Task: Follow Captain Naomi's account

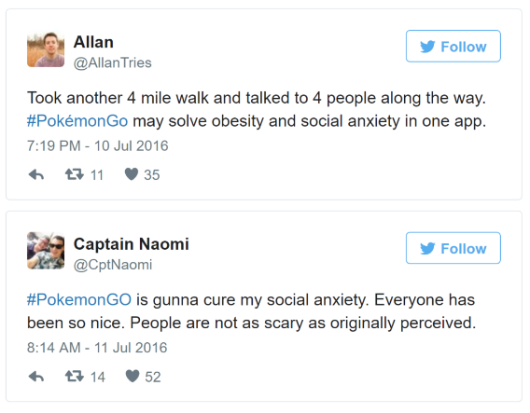Action: (453, 248)
